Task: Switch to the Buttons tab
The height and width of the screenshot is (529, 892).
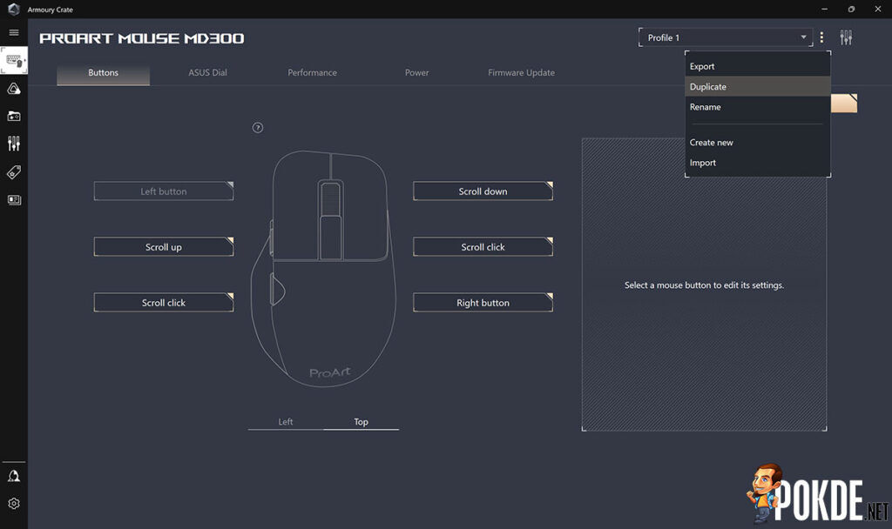Action: coord(103,73)
